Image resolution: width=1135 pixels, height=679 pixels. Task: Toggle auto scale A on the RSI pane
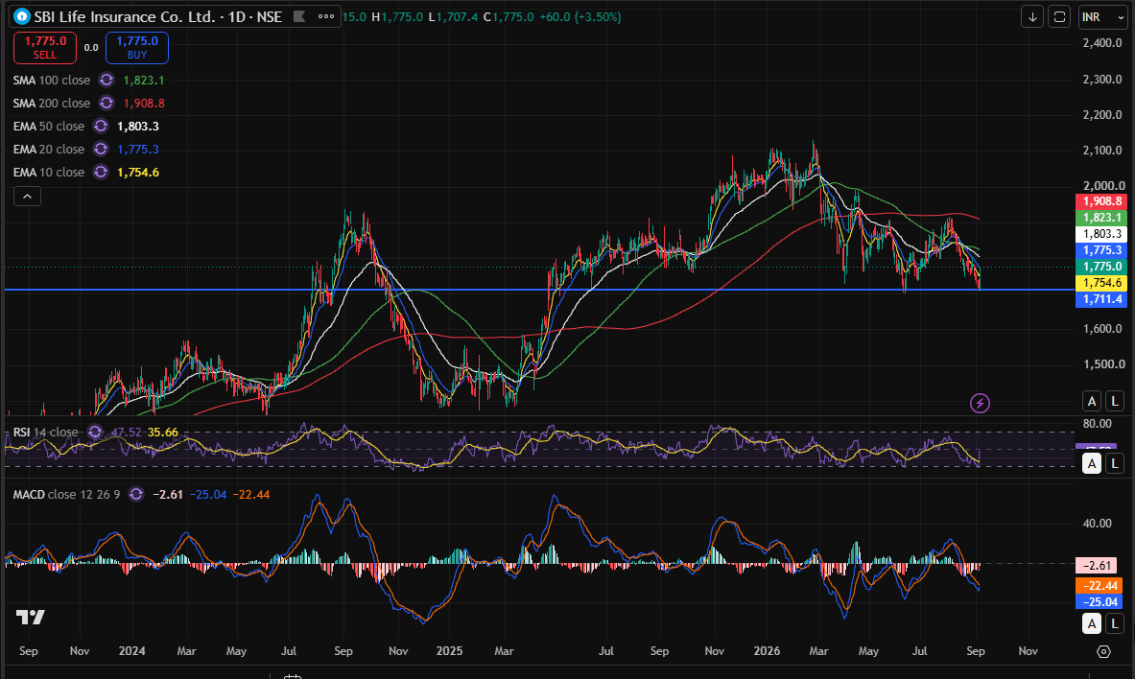click(x=1092, y=463)
